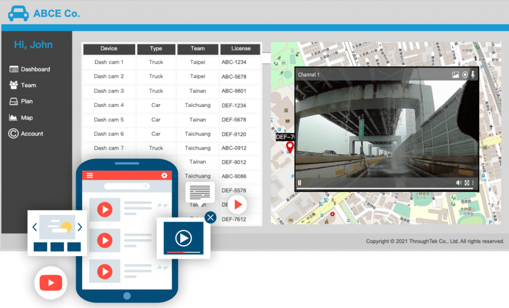509x308 pixels.
Task: Click the Device column header
Action: pyautogui.click(x=109, y=49)
